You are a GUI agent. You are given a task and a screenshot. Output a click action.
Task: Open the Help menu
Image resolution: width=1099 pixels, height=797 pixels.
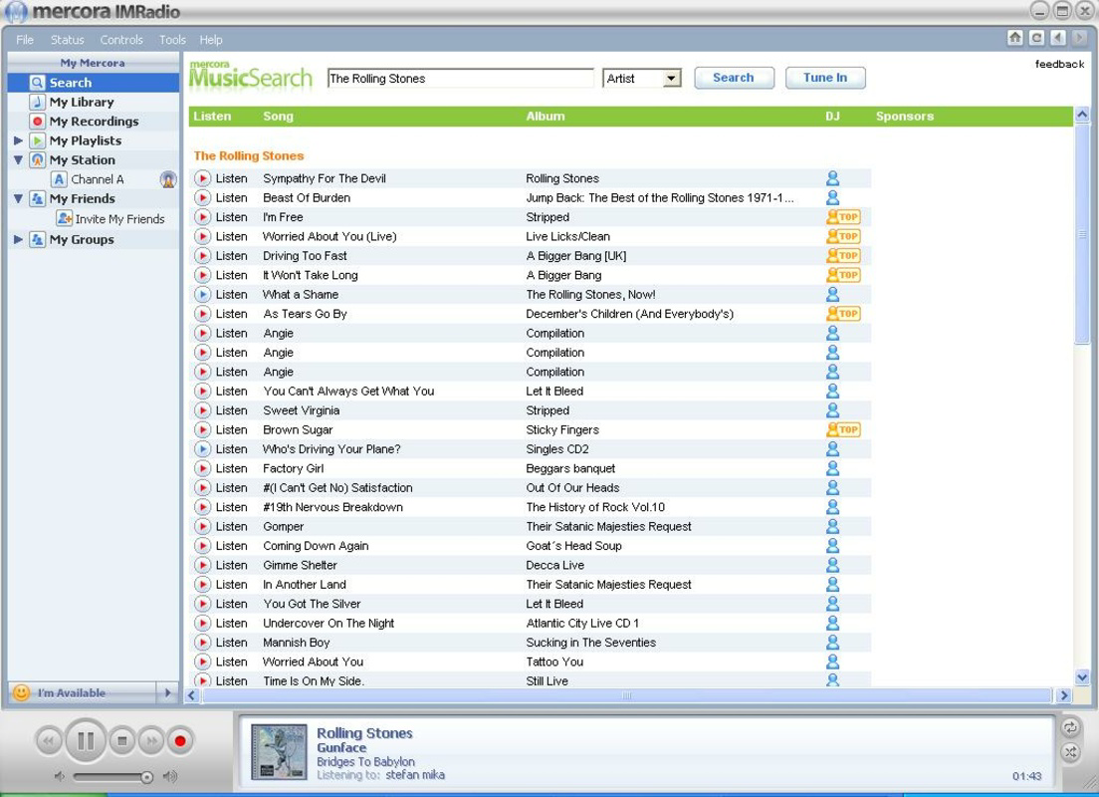click(x=211, y=40)
